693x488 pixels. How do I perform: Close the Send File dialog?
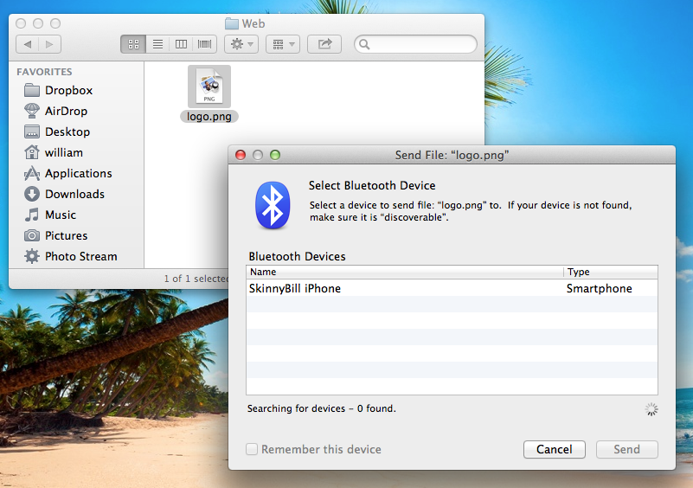click(x=241, y=155)
